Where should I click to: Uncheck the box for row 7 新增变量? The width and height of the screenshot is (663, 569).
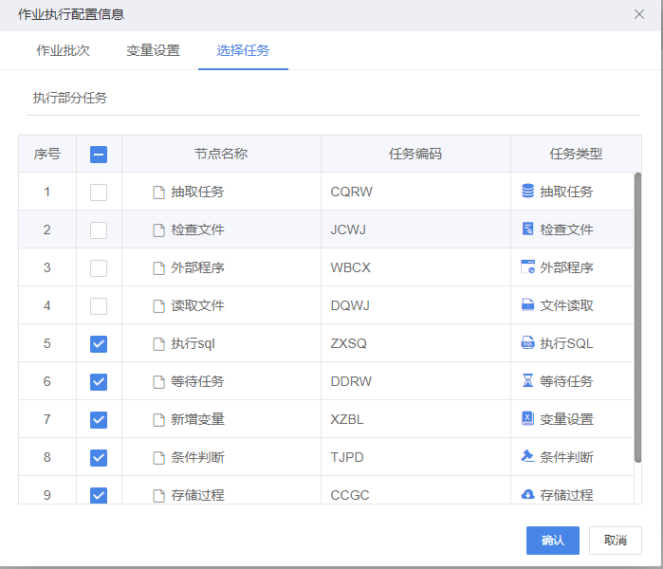coord(99,420)
